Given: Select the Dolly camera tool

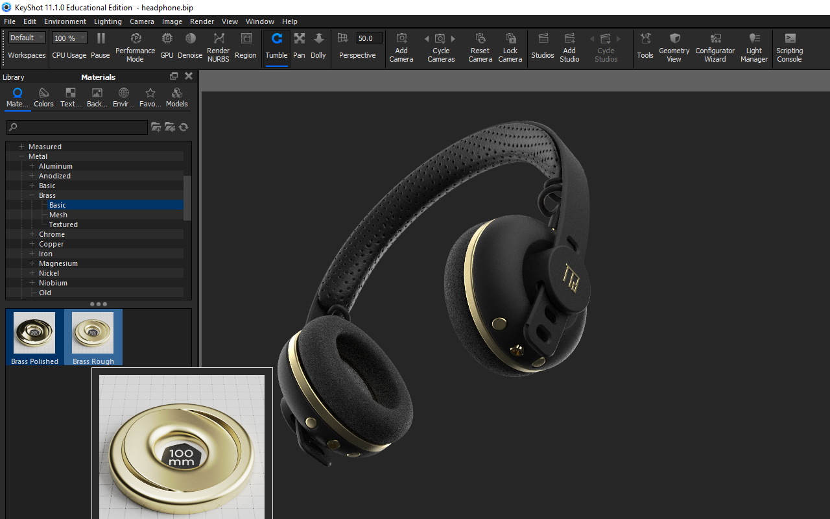Looking at the screenshot, I should [318, 46].
